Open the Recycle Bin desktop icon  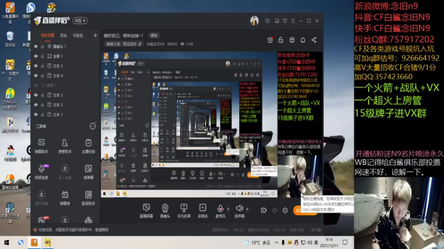click(x=10, y=39)
